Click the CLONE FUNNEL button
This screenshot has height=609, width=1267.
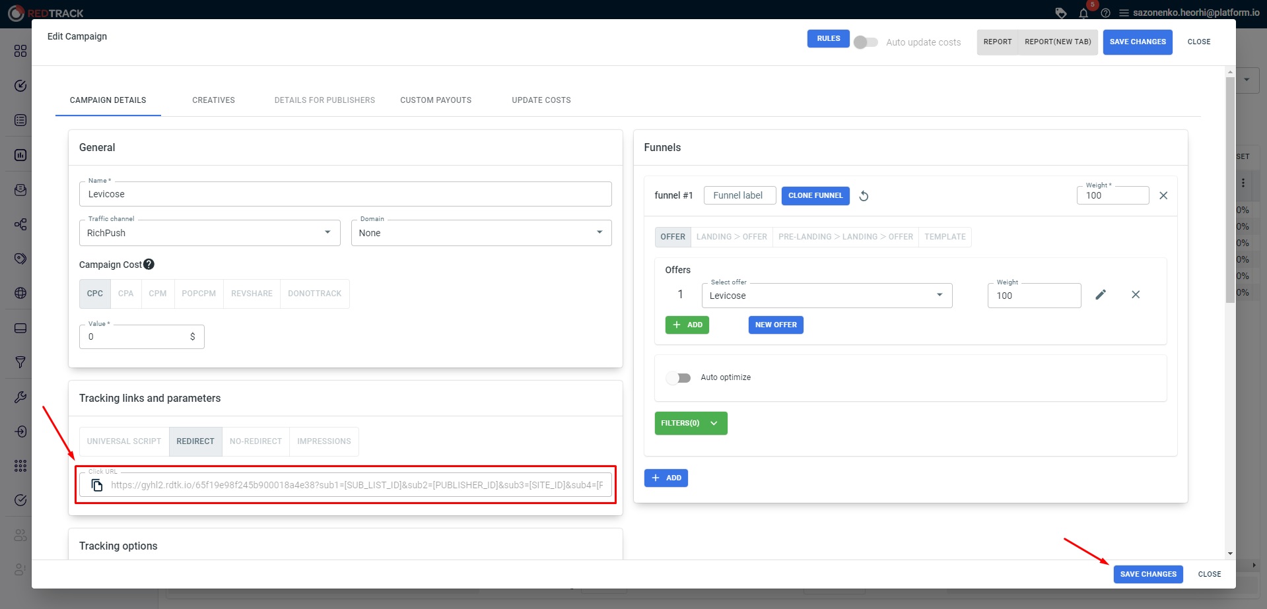(815, 195)
